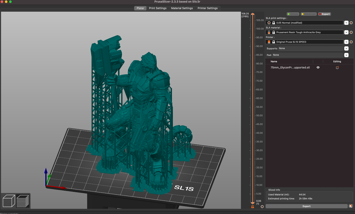
Task: Click the lock icon in Original Prusa SL1S preset
Action: pos(273,42)
